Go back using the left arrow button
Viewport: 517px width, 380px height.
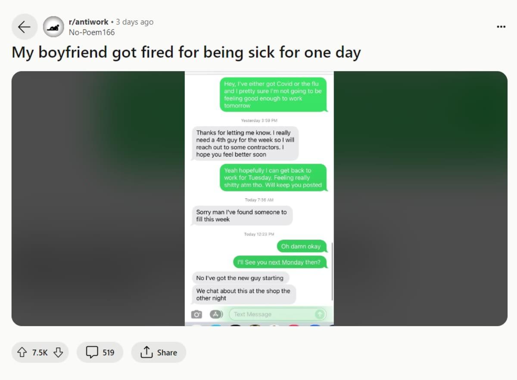click(24, 27)
